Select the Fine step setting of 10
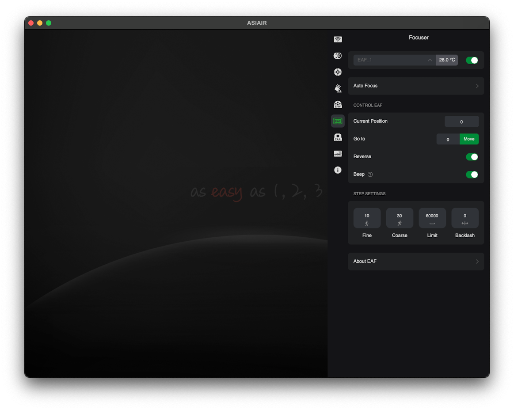The image size is (514, 410). (x=367, y=218)
